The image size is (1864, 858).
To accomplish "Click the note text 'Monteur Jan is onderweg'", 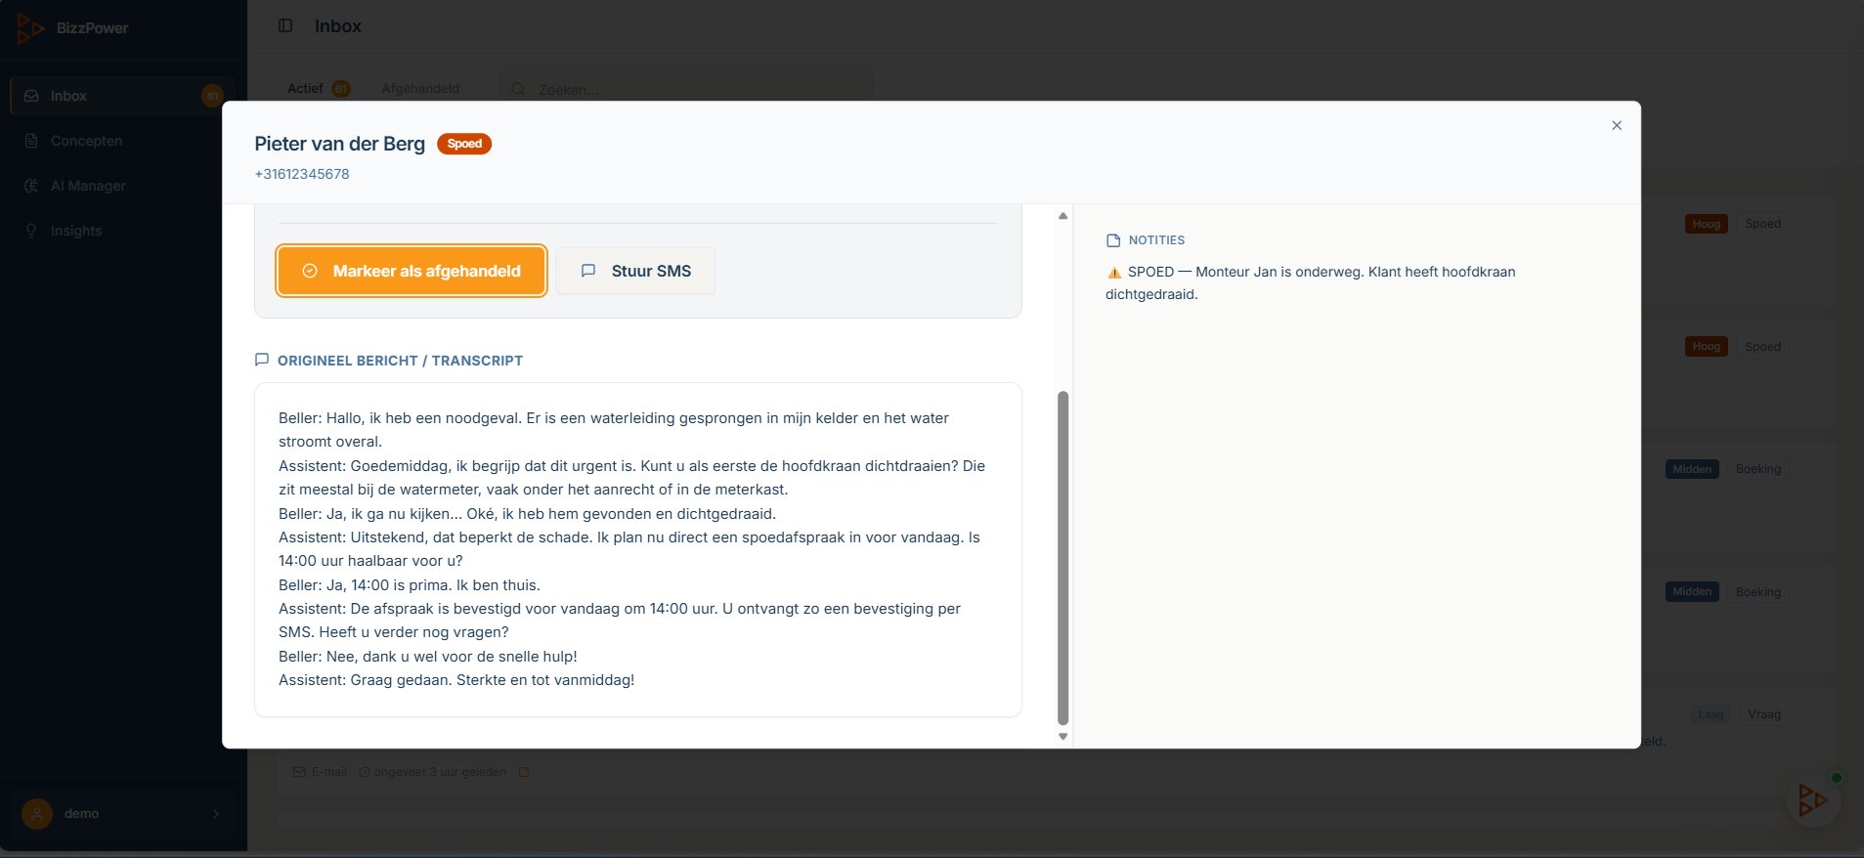I will coord(1279,272).
